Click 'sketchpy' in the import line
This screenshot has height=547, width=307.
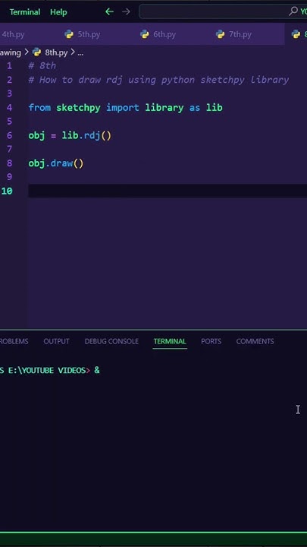pos(78,107)
